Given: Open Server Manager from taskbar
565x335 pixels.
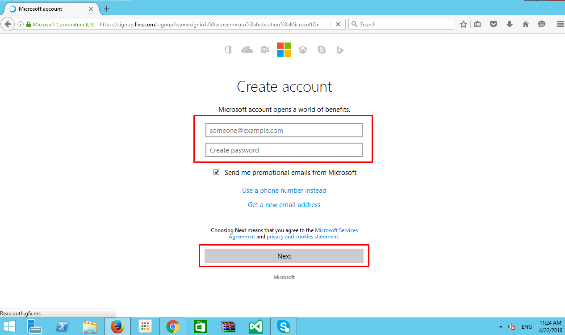Looking at the screenshot, I should click(34, 327).
